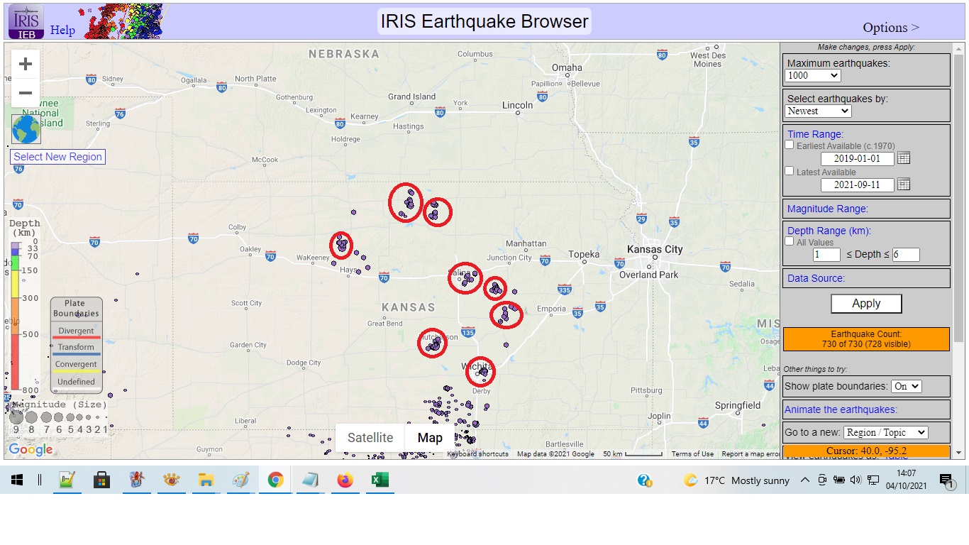The width and height of the screenshot is (969, 545).
Task: Toggle Latest Available checkbox
Action: tap(790, 171)
